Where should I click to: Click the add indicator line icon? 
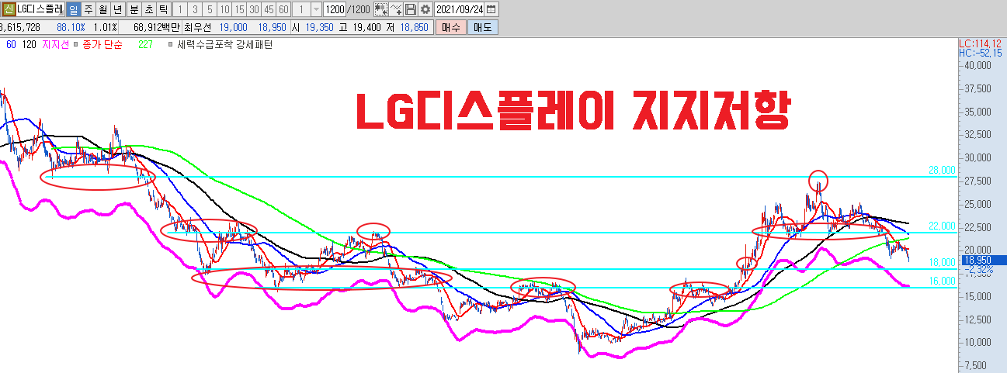pos(396,10)
